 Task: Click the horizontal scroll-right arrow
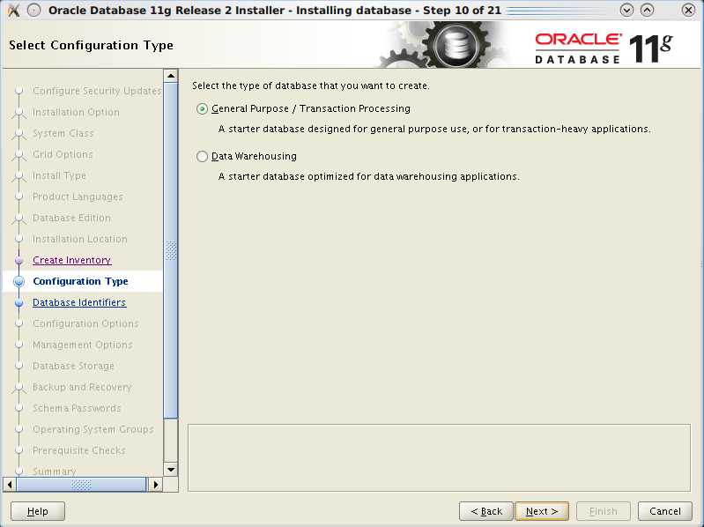tap(155, 485)
